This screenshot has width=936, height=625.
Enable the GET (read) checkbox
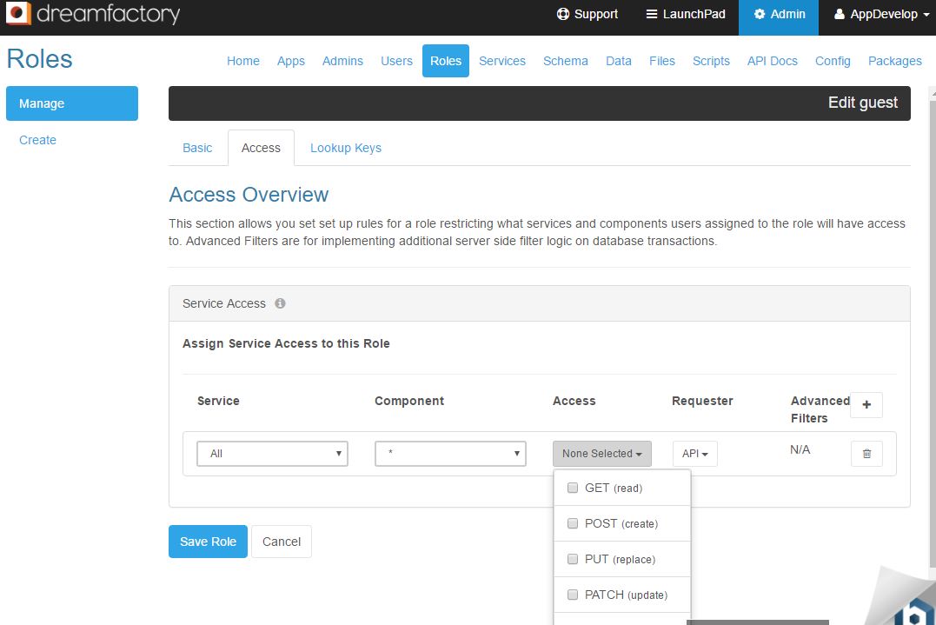pos(573,488)
